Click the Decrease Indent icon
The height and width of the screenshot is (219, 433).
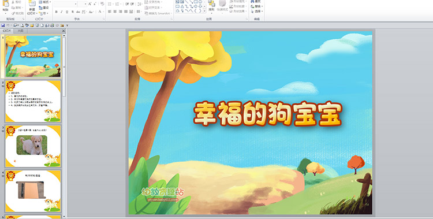(x=127, y=4)
